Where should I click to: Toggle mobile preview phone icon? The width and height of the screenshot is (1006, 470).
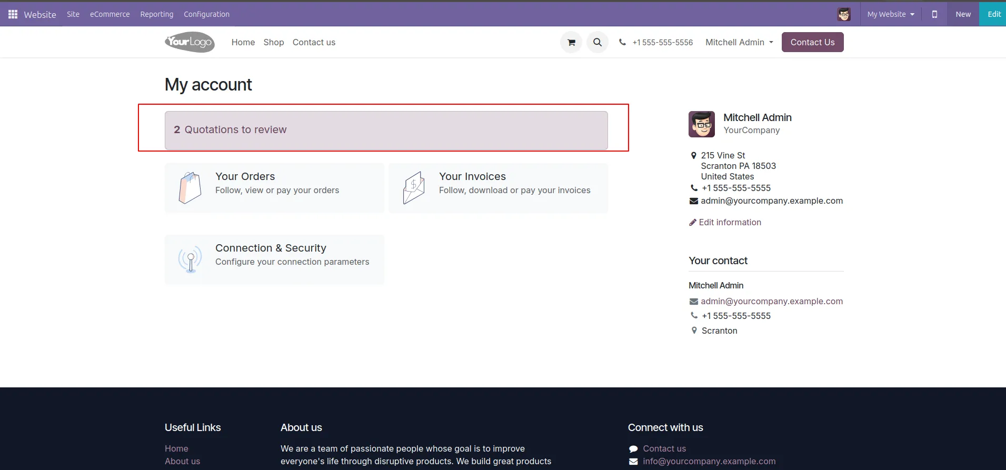(x=934, y=14)
